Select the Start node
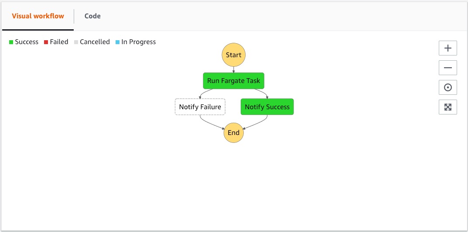This screenshot has width=468, height=232. [234, 55]
